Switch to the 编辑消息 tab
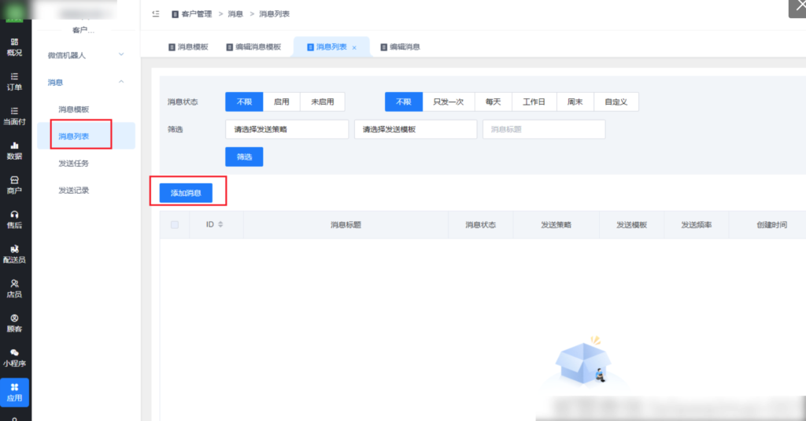Image resolution: width=806 pixels, height=421 pixels. [x=400, y=46]
